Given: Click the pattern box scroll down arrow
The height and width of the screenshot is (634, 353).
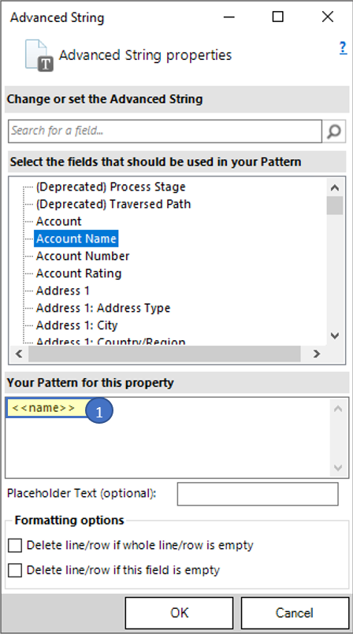Looking at the screenshot, I should click(x=338, y=468).
